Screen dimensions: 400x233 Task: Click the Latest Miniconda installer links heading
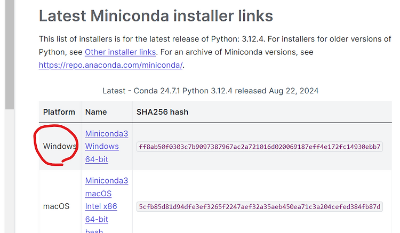(156, 16)
